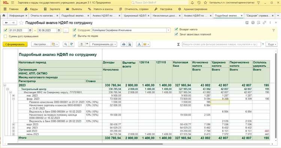Click home icon in tab bar
Image resolution: width=281 pixels, height=148 pixels.
4,16
